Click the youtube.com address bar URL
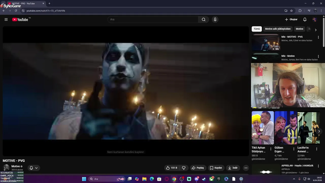This screenshot has width=325, height=183. point(46,11)
